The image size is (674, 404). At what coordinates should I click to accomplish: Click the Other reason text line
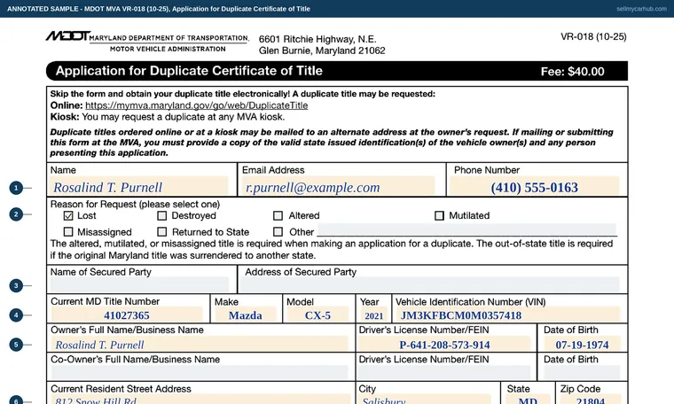466,229
